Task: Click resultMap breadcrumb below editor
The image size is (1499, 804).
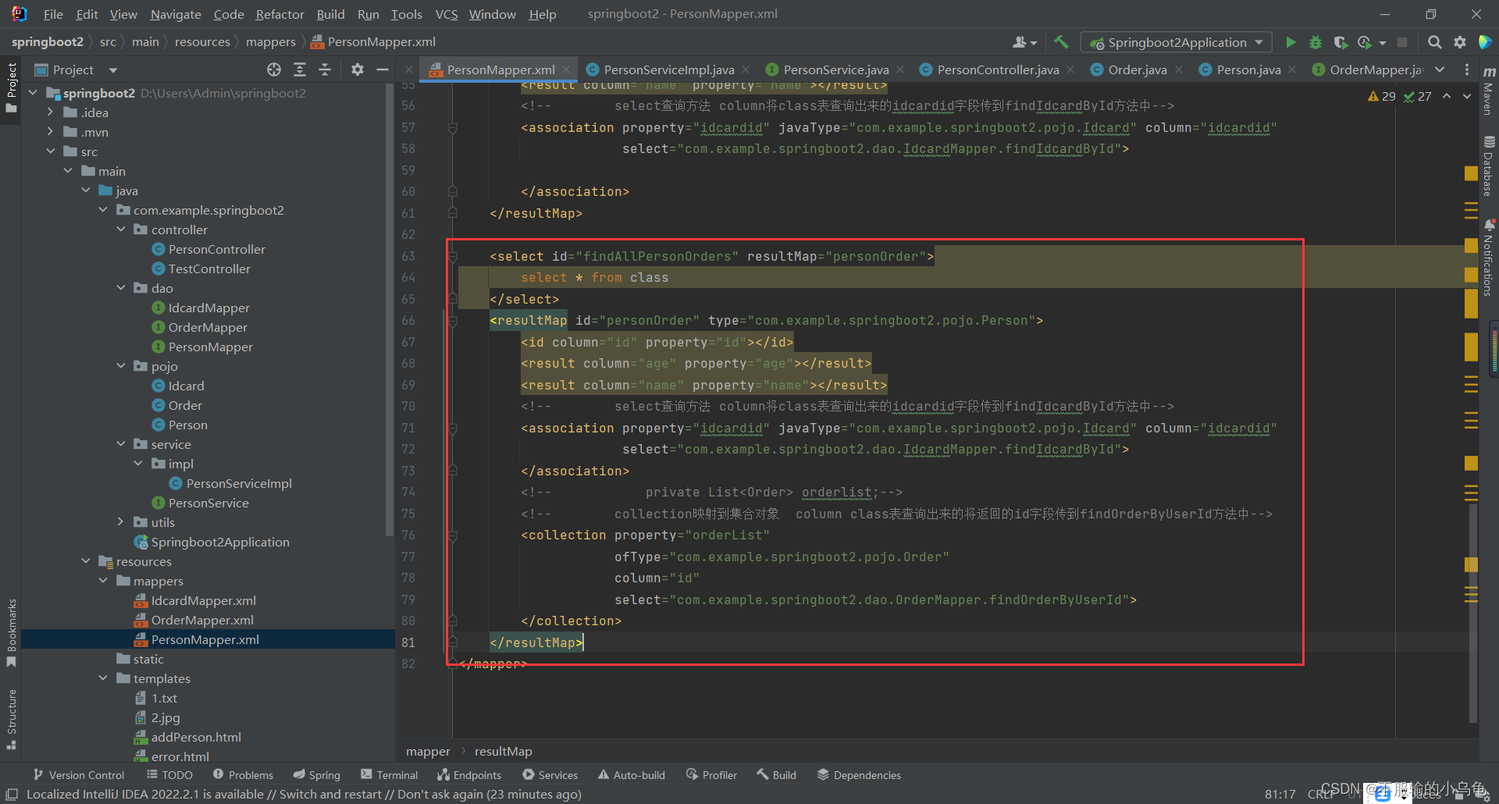Action: (504, 751)
